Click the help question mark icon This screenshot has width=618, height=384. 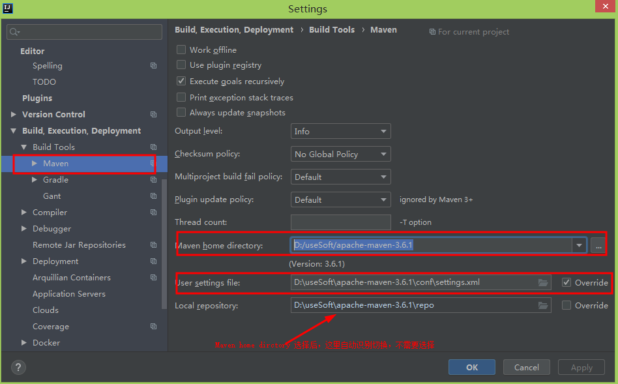(x=19, y=367)
